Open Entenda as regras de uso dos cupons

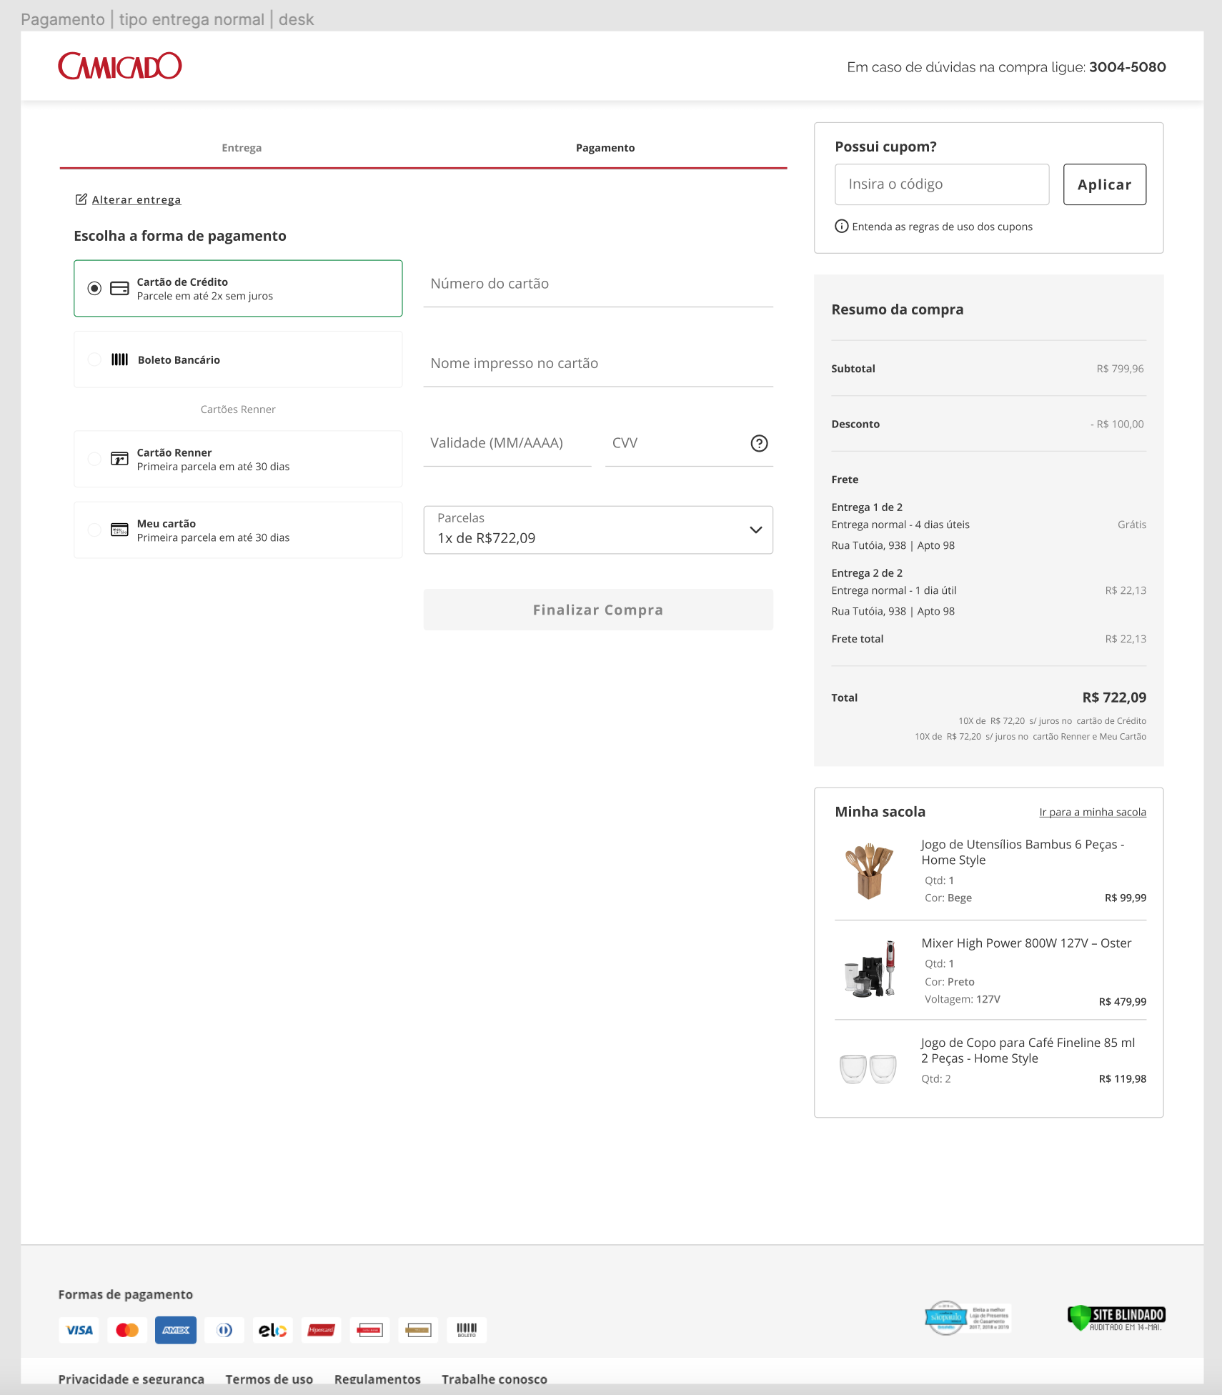pyautogui.click(x=942, y=227)
